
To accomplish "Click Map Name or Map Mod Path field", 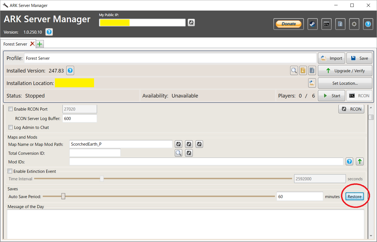I will coord(121,144).
